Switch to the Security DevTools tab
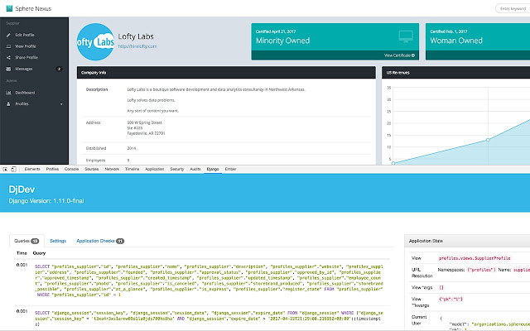Screen dimensions: 530x331 point(177,169)
